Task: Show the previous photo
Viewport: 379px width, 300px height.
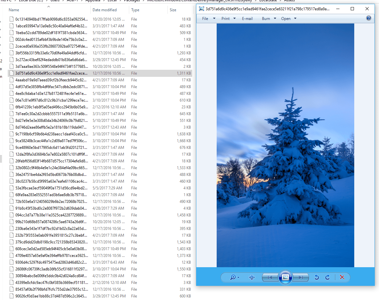Action: tap(270, 277)
